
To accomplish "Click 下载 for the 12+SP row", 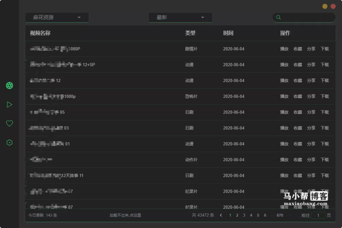I will pos(325,65).
